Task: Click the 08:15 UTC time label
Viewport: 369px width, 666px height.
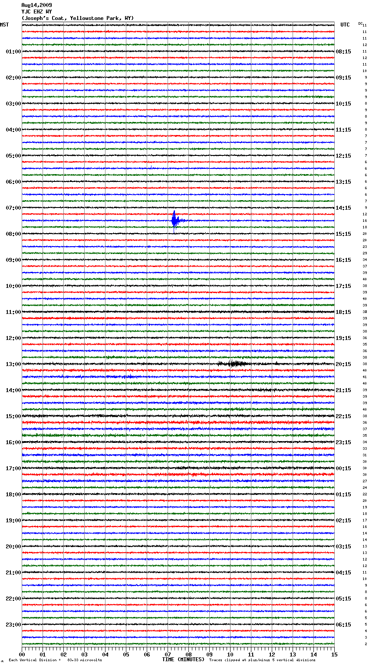Action: [343, 52]
